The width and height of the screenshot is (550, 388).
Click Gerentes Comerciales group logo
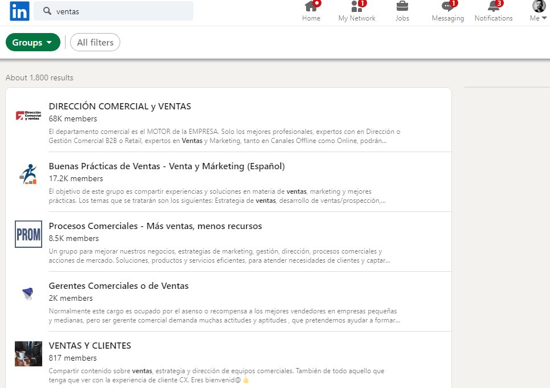coord(28,293)
